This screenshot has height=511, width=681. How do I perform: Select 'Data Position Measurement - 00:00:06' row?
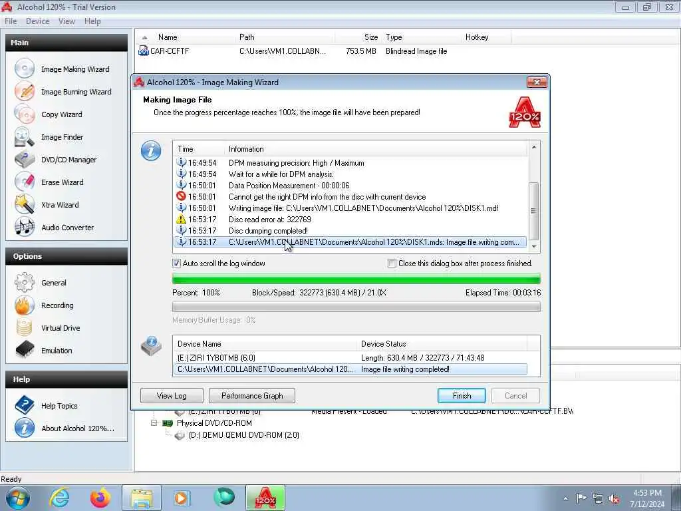pos(350,186)
